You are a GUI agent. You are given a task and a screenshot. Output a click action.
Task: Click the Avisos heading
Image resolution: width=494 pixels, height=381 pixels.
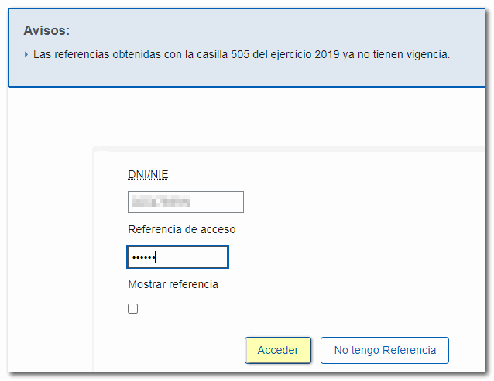(x=46, y=31)
